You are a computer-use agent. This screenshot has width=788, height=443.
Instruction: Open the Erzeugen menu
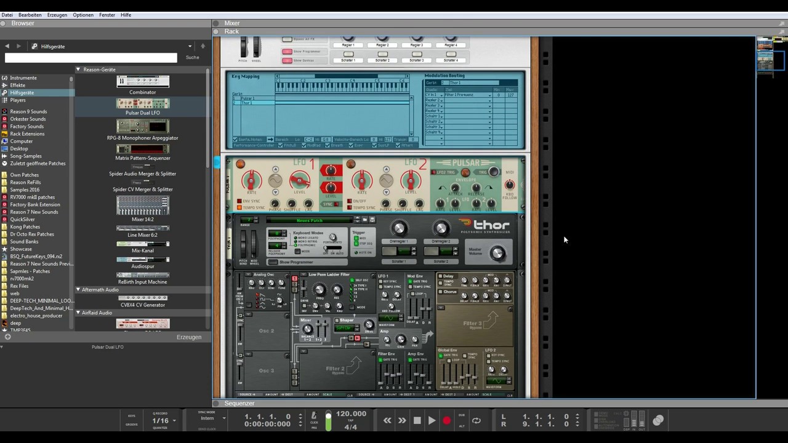coord(57,15)
